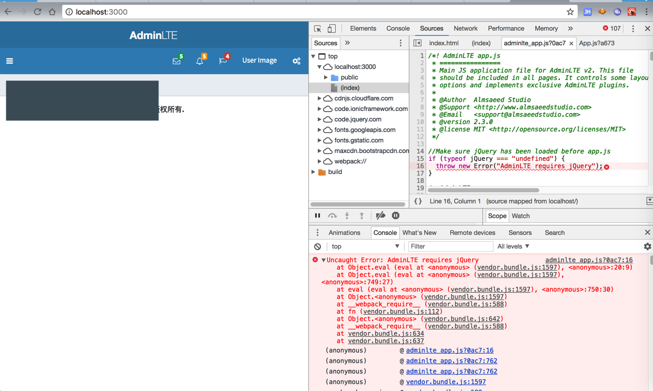
Task: Click the adminlte_app.js?0ac7:16 stack link
Action: click(x=449, y=351)
